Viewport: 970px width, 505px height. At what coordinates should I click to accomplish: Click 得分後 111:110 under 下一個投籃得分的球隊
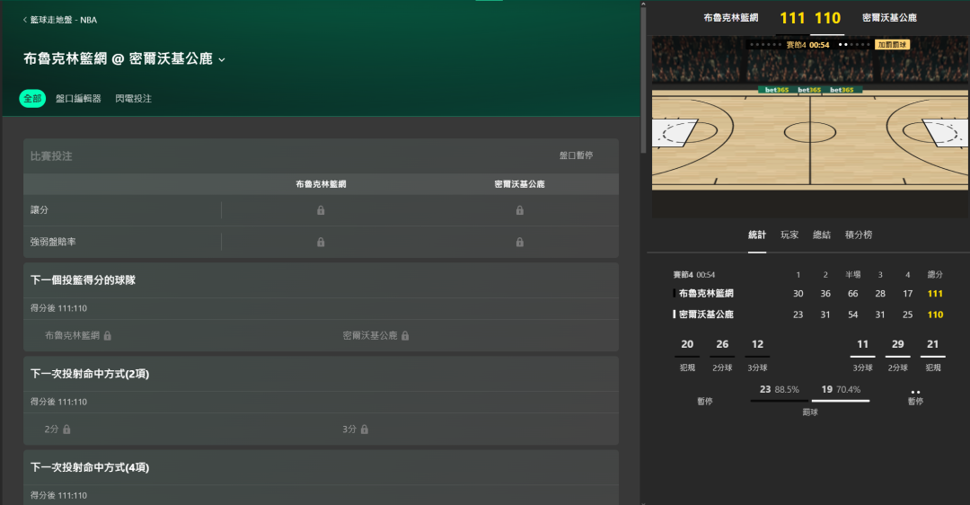click(x=58, y=308)
